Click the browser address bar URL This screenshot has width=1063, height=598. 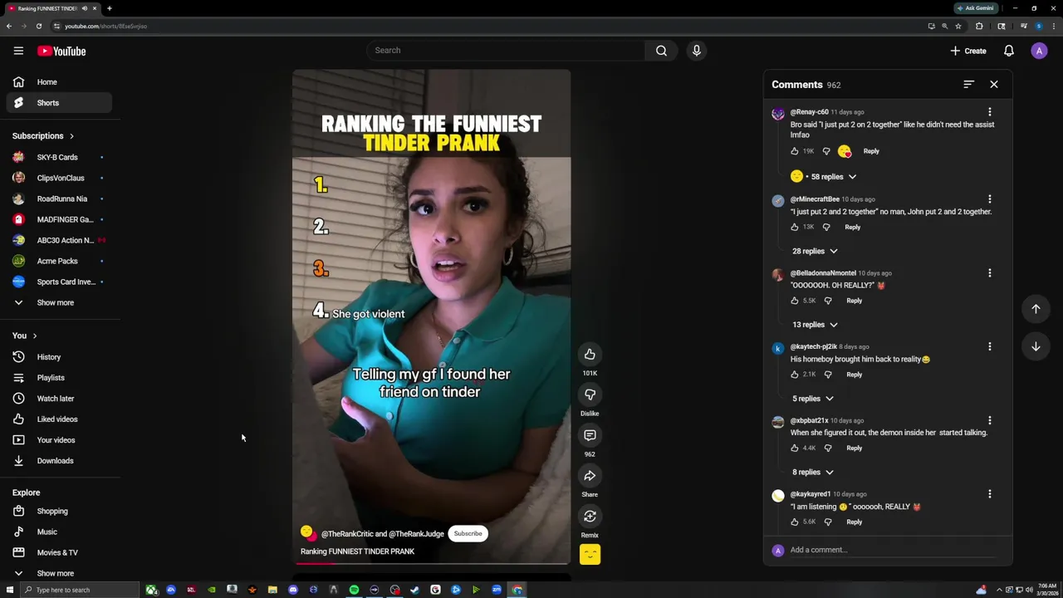(105, 26)
